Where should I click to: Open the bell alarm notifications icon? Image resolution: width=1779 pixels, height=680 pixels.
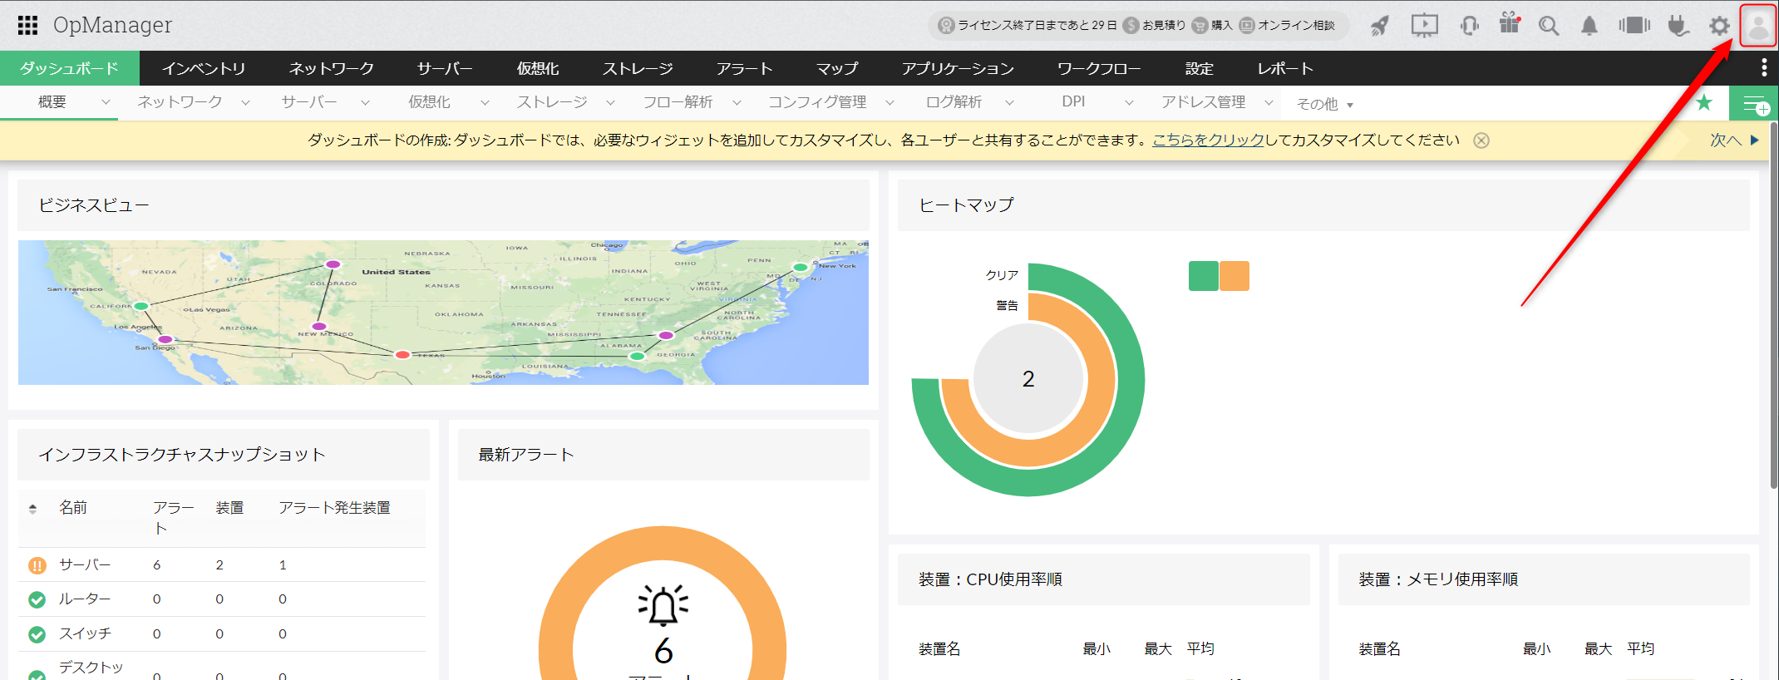pos(1589,26)
